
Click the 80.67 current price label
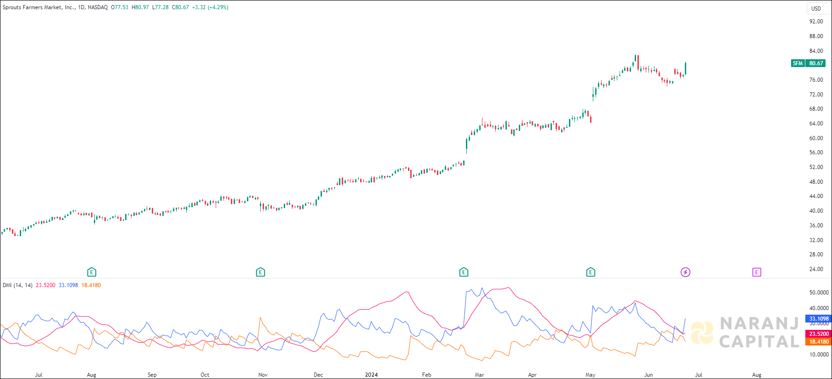point(816,63)
